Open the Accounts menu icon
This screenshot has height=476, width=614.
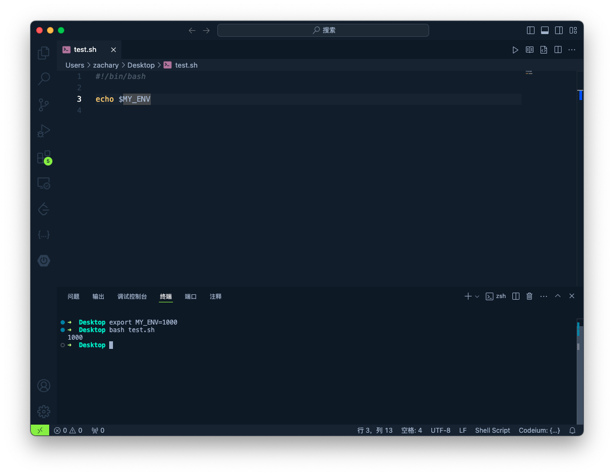pyautogui.click(x=43, y=386)
